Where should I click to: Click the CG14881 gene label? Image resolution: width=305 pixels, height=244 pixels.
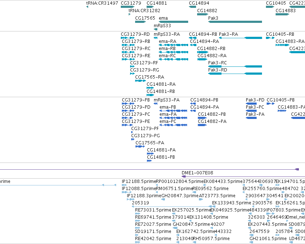coord(157,3)
